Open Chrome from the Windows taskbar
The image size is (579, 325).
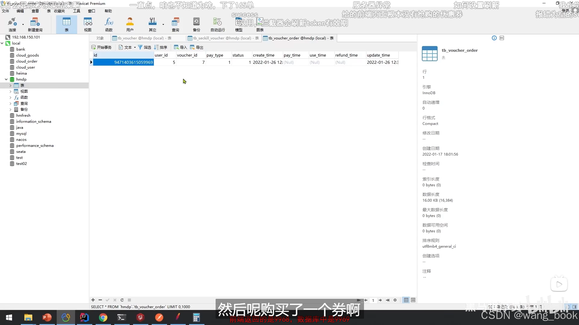[x=103, y=317]
